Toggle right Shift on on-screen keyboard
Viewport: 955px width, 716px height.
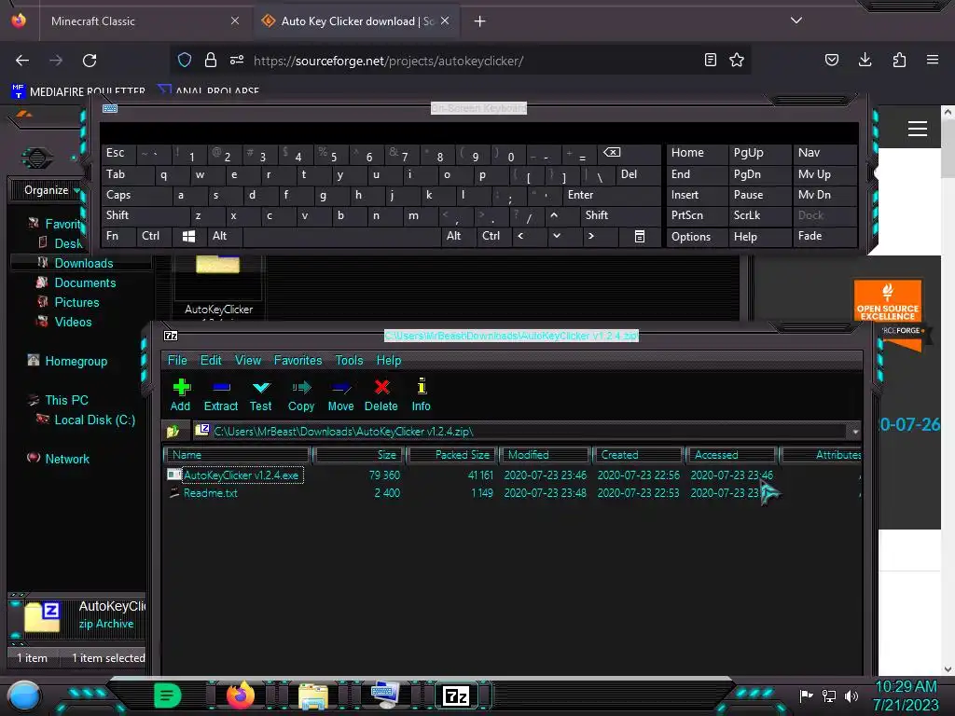click(620, 215)
